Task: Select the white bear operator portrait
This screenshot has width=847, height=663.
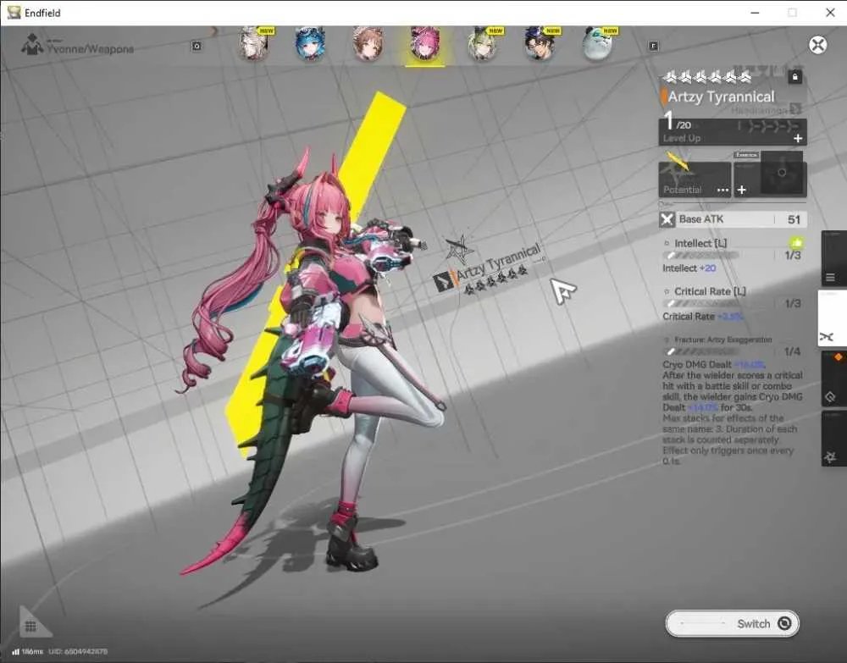Action: coord(597,43)
